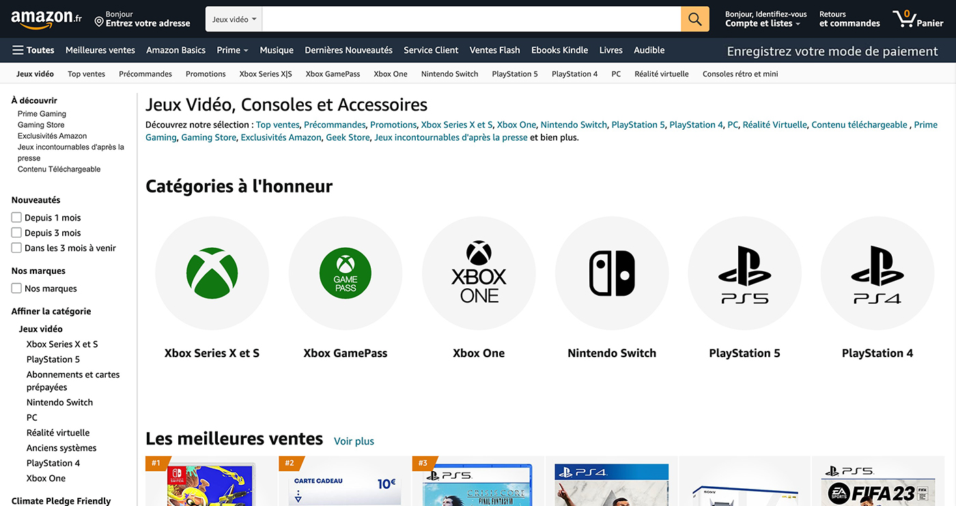Click the Voir plus link
This screenshot has height=506, width=956.
354,441
